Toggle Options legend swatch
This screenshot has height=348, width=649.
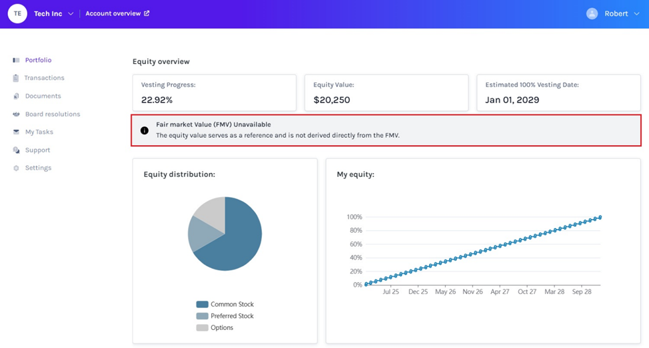[202, 327]
